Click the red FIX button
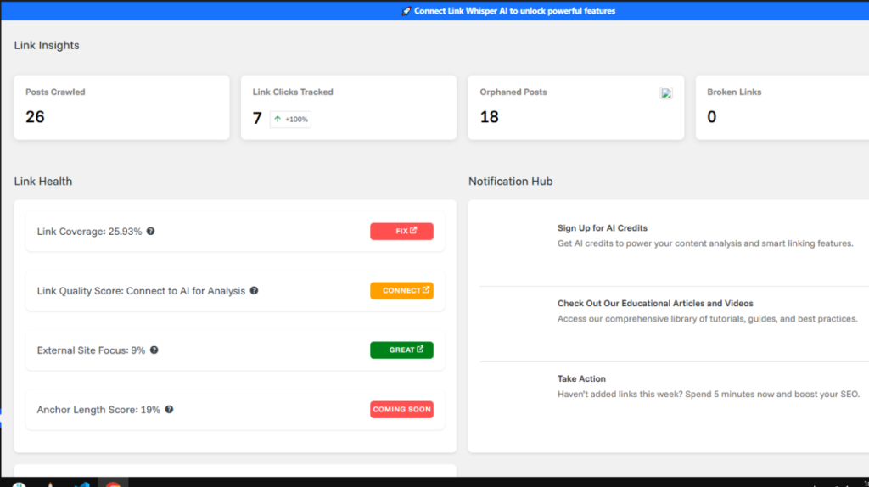The width and height of the screenshot is (869, 487). (x=401, y=231)
